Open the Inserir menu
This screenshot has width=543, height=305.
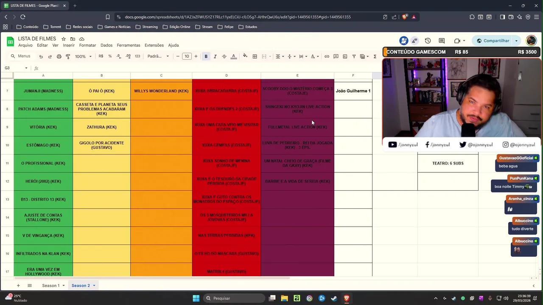pos(69,45)
